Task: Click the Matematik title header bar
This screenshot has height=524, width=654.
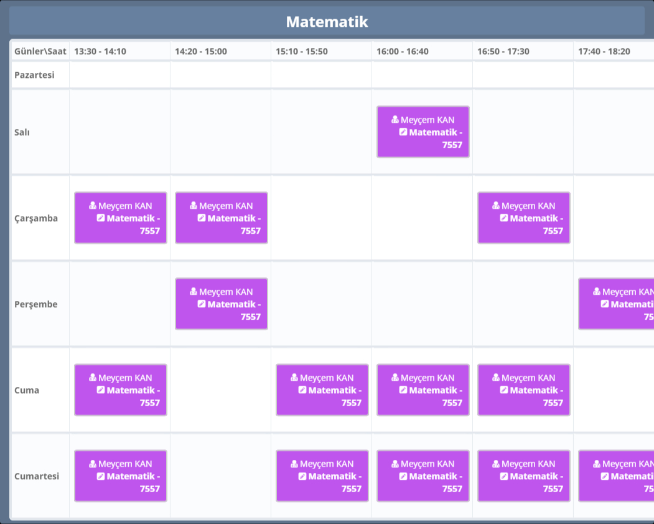Action: (x=327, y=22)
